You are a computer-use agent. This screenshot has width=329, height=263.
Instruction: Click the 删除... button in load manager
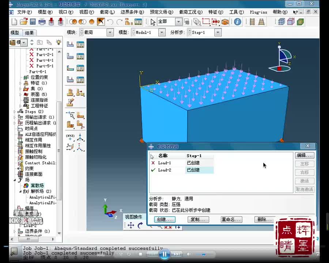[x=265, y=220]
